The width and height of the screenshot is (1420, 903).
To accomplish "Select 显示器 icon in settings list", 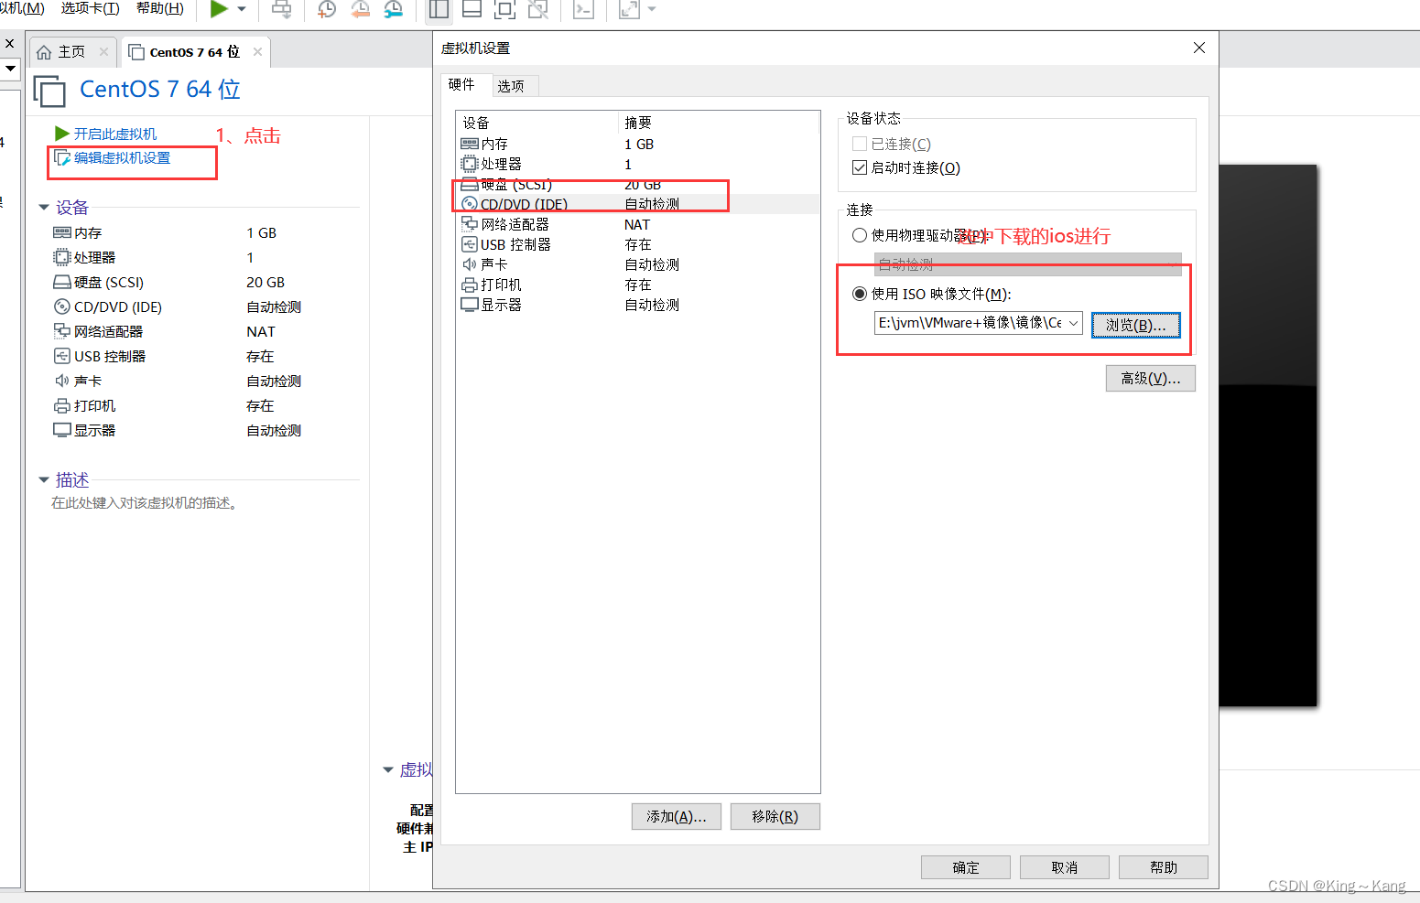I will tap(470, 306).
